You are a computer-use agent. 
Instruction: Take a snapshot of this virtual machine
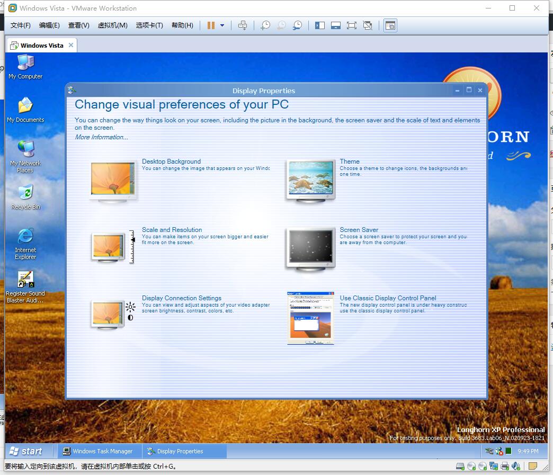pyautogui.click(x=265, y=25)
